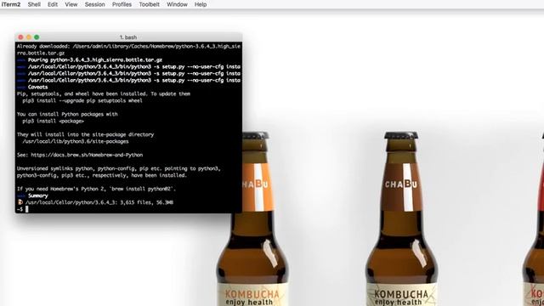Open the Edit menu
Viewport: 544px width, 306px height.
[x=53, y=4]
